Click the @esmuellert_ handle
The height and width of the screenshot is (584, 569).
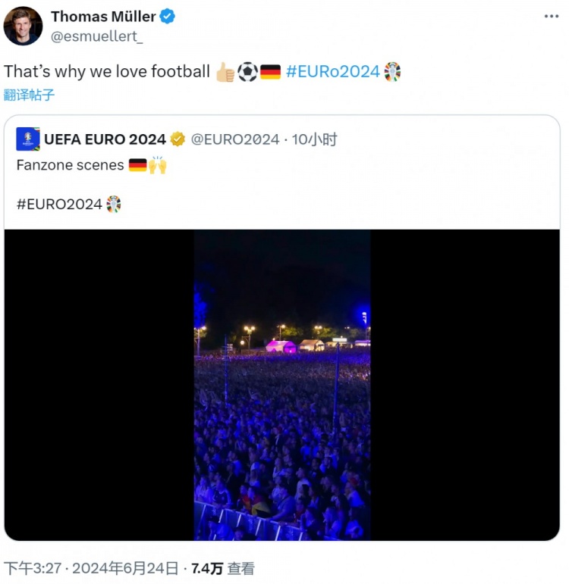click(x=96, y=36)
